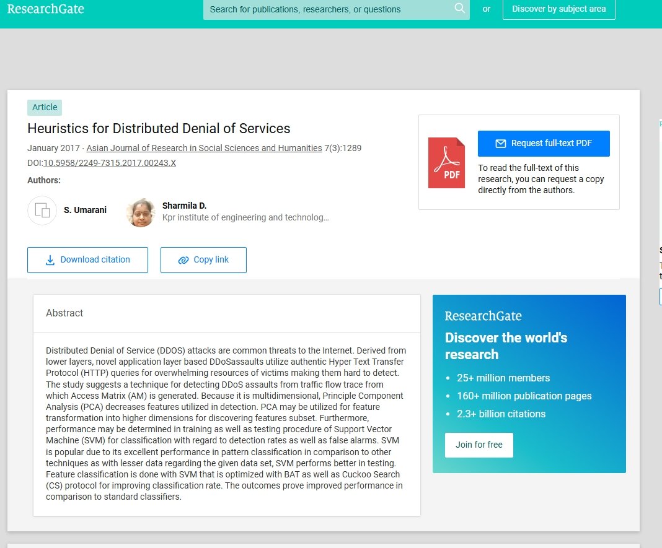This screenshot has height=548, width=662.
Task: Open author S. Umarani profile
Action: (x=85, y=210)
